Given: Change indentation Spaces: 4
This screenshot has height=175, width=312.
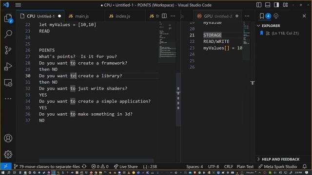Looking at the screenshot, I should pyautogui.click(x=195, y=166).
